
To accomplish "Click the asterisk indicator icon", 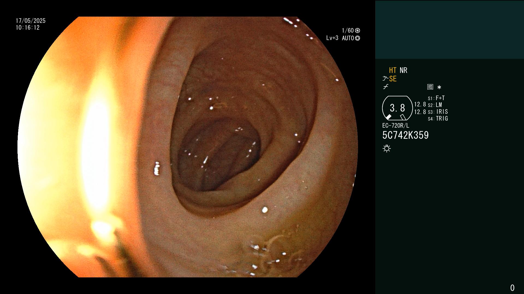I will (x=439, y=87).
